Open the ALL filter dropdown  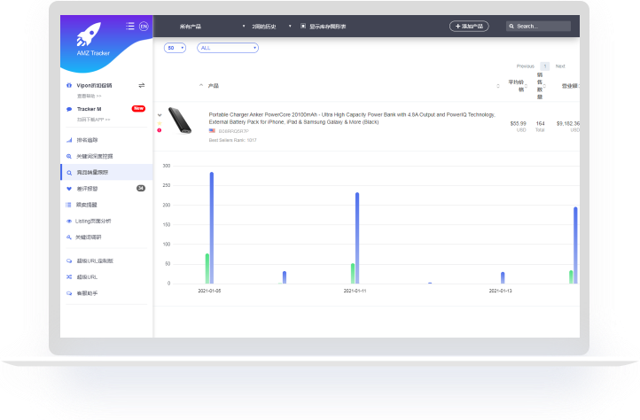pos(227,48)
